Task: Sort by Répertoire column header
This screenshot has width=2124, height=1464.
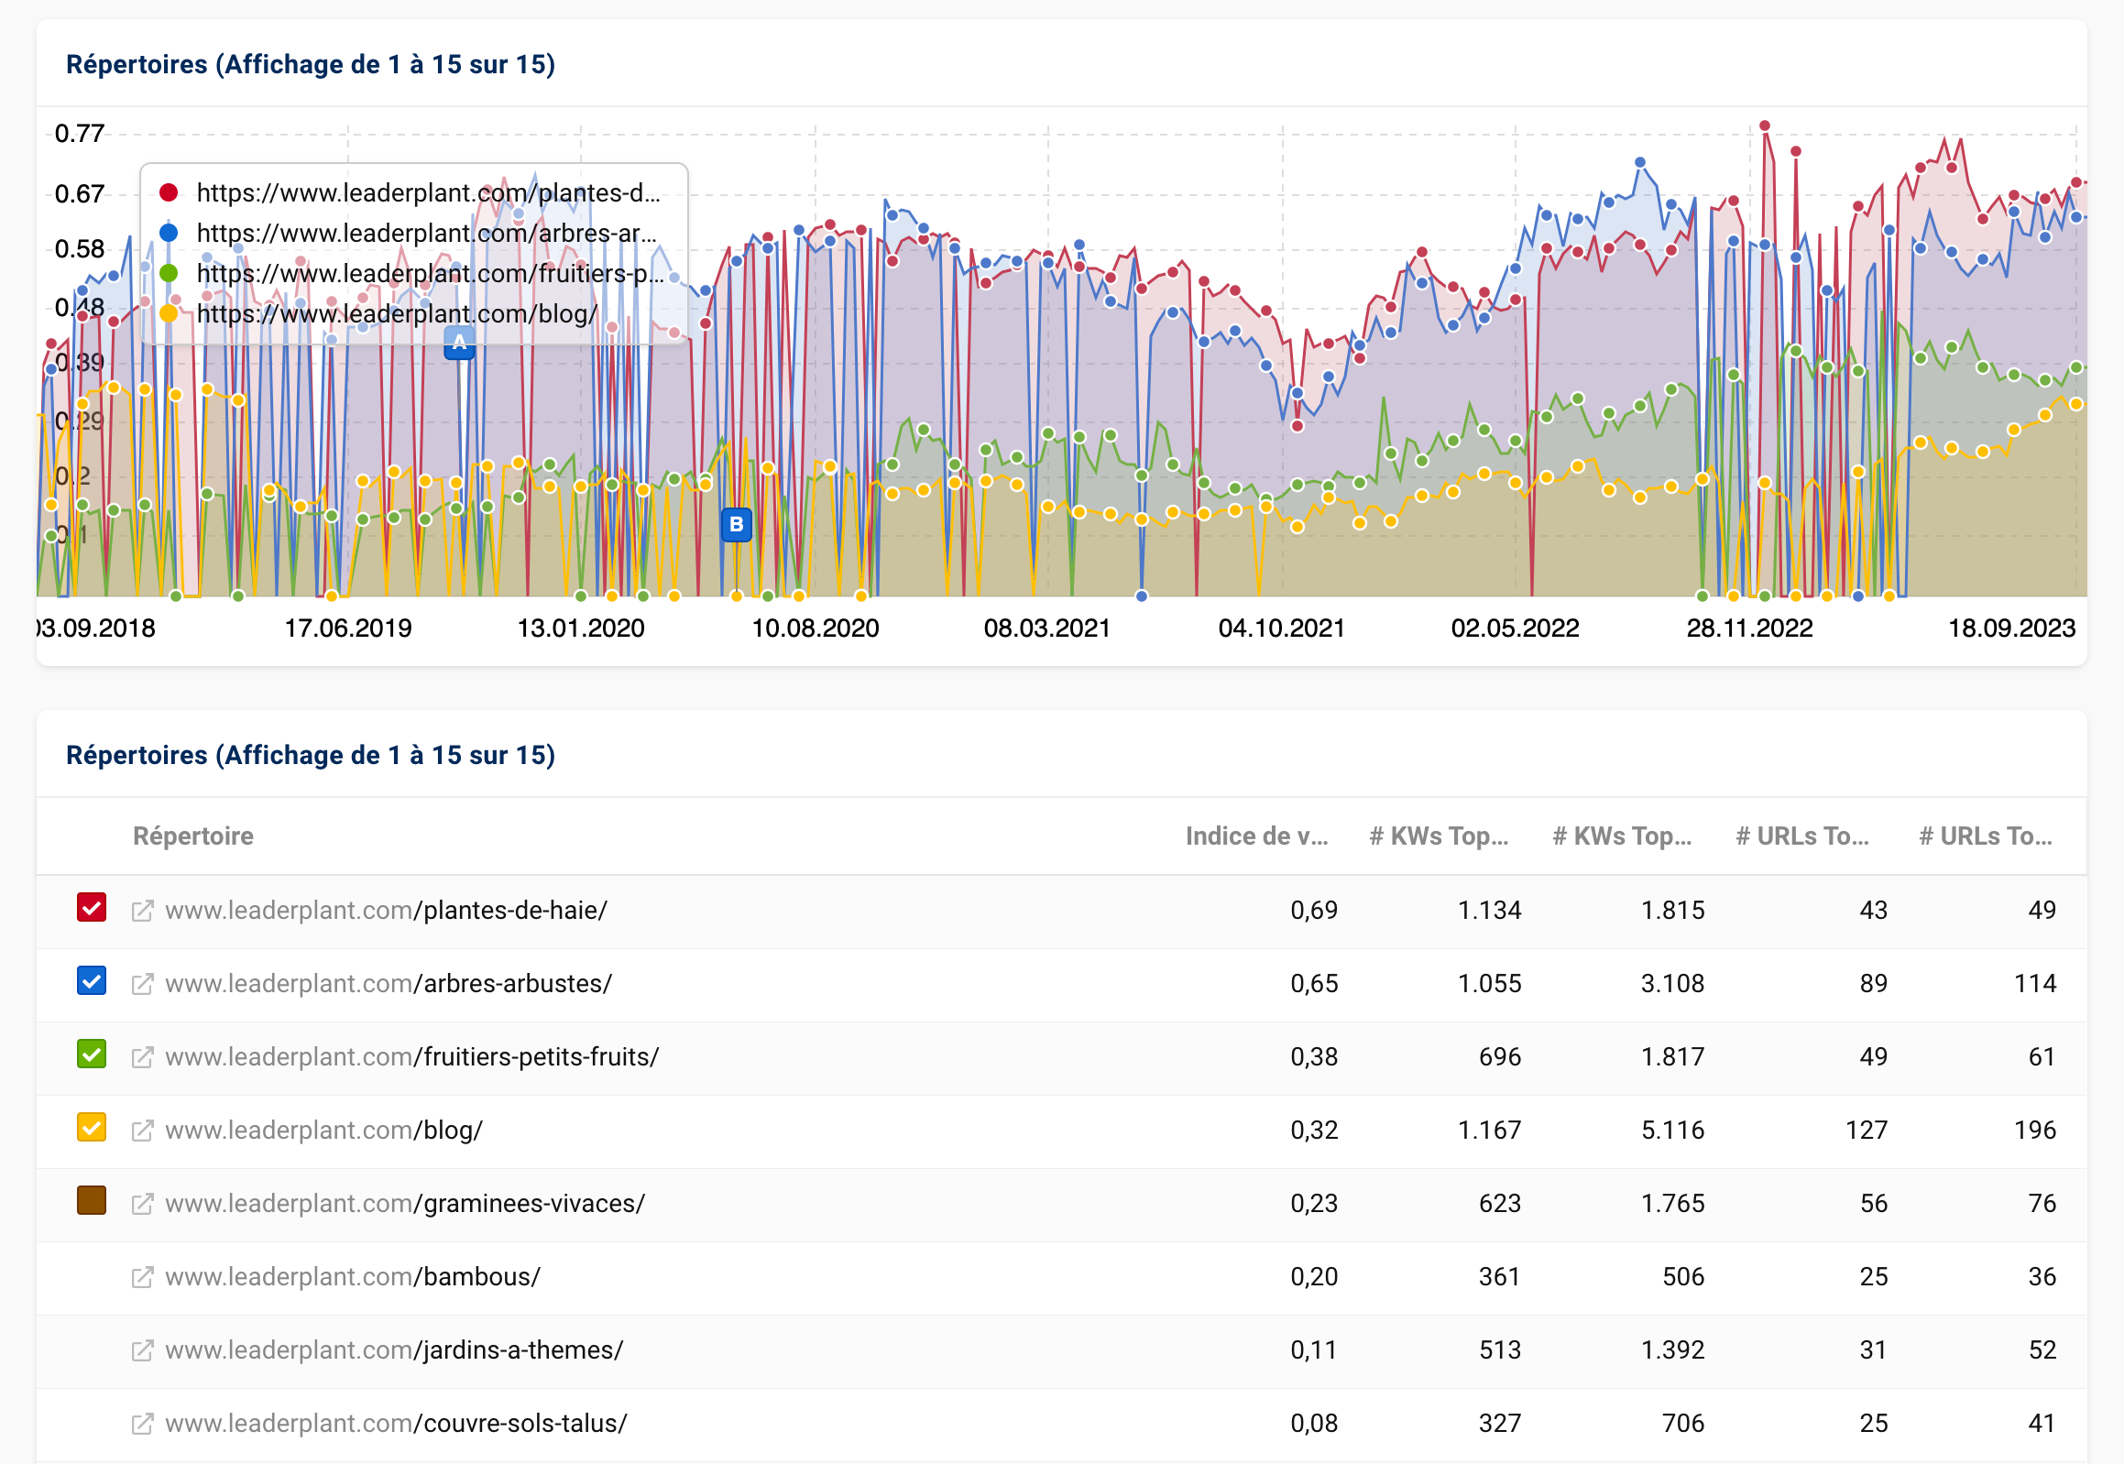Action: 193,836
